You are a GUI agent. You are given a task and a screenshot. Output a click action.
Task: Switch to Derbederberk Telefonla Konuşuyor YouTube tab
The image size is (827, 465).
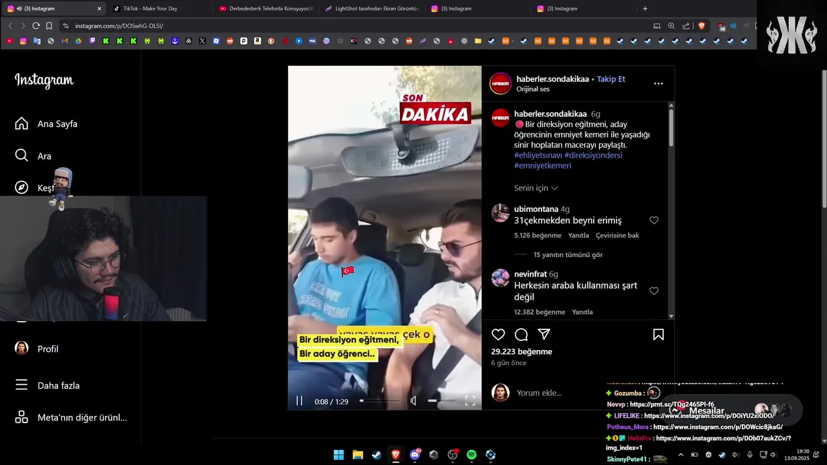267,8
